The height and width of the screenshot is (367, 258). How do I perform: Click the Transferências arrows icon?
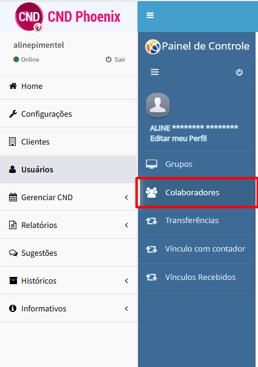pyautogui.click(x=151, y=221)
